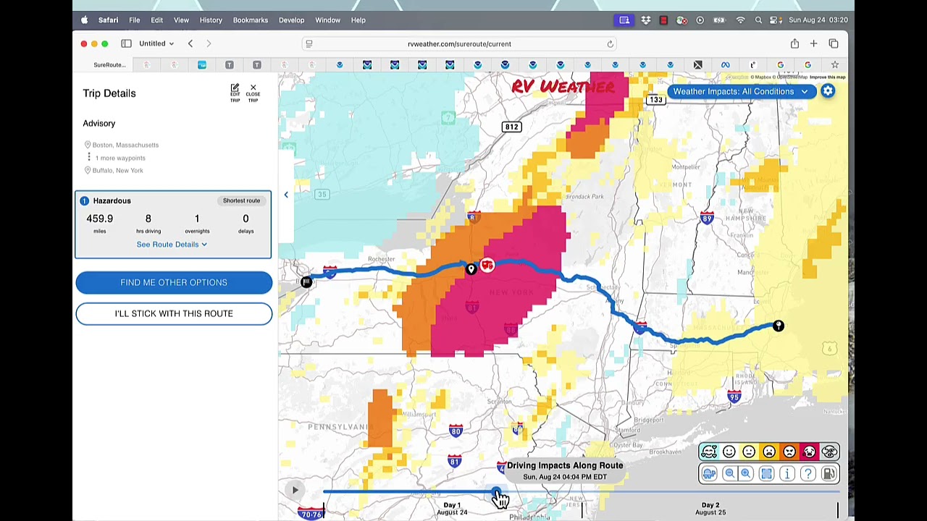This screenshot has height=521, width=927.
Task: Expand See Route Details
Action: click(x=172, y=245)
